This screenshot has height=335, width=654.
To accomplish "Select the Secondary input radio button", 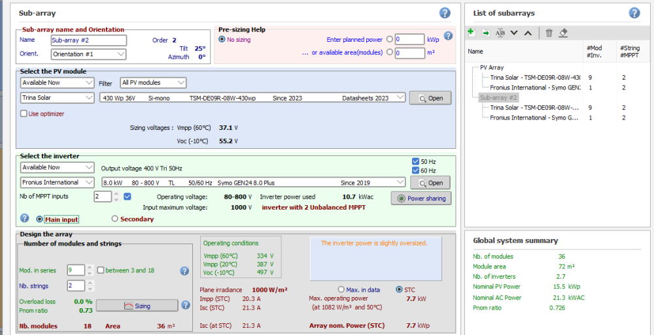I will coord(115,219).
